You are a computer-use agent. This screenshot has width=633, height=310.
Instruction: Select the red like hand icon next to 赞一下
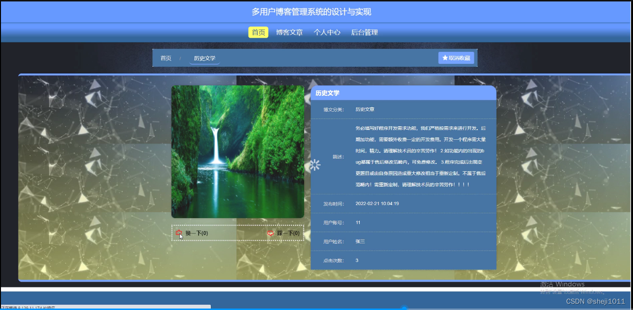(178, 233)
